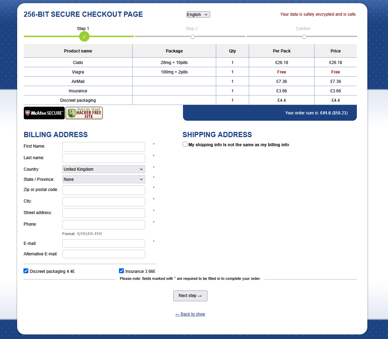This screenshot has height=339, width=388.
Task: Open the Country dropdown showing United Kingdom
Action: tap(104, 169)
